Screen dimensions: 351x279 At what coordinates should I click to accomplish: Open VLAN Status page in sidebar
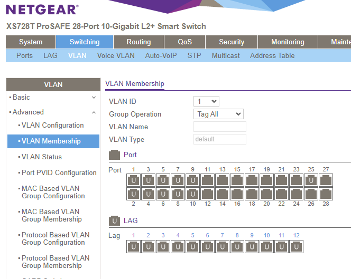pos(42,157)
